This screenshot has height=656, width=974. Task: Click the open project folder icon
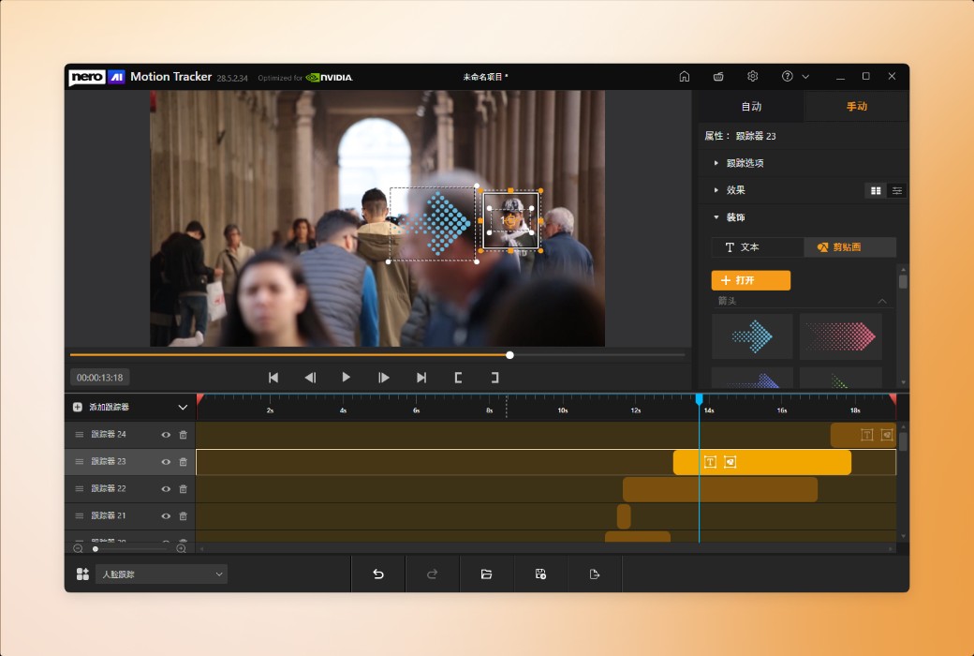(486, 574)
